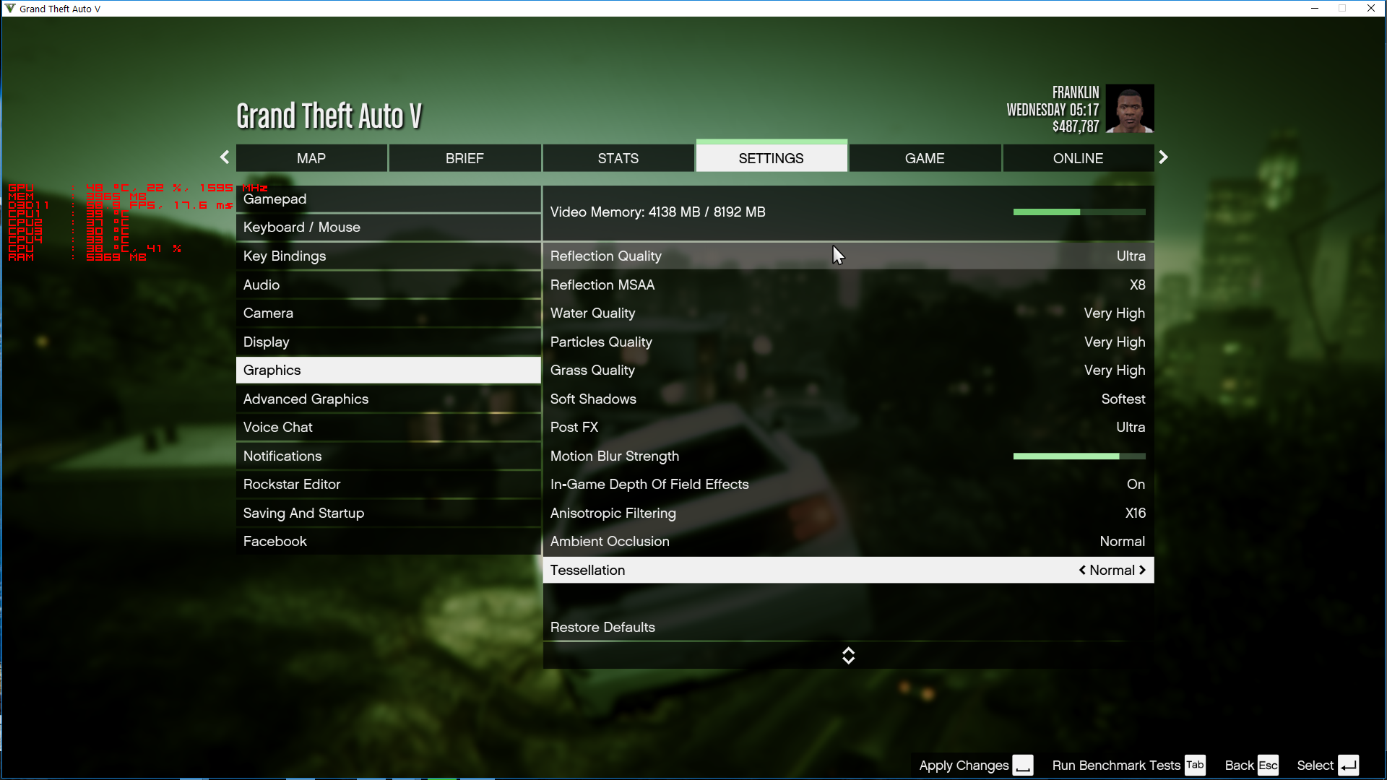Click the Motion Blur Strength slider bar
Image resolution: width=1387 pixels, height=780 pixels.
1079,456
